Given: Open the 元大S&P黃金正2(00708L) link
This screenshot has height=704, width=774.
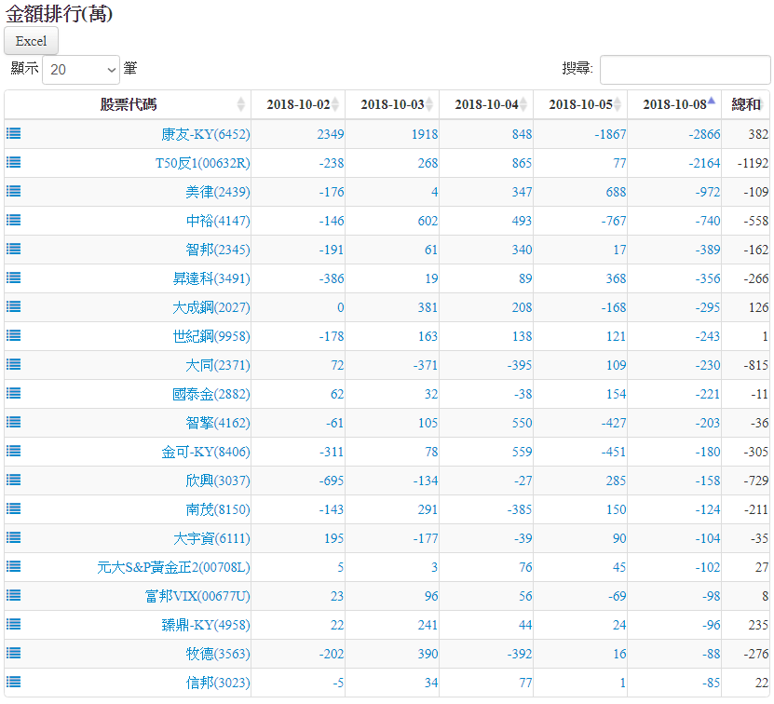Looking at the screenshot, I should click(173, 567).
